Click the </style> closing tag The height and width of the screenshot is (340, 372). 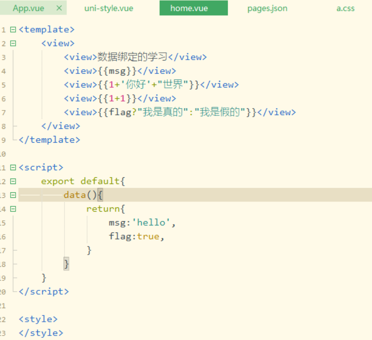click(x=41, y=332)
